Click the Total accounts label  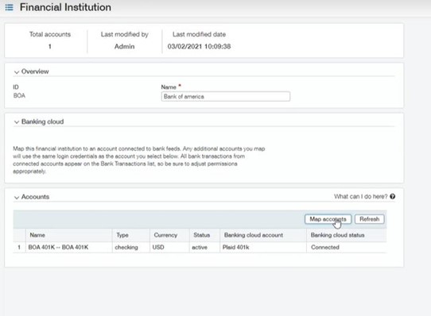click(x=50, y=34)
